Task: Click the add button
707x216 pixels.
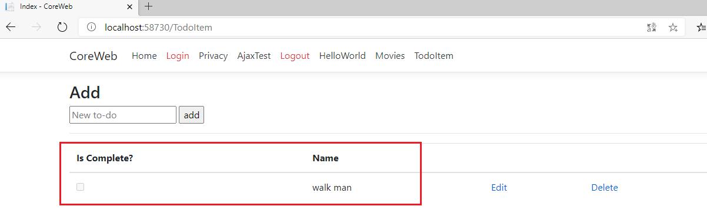Action: pos(191,115)
